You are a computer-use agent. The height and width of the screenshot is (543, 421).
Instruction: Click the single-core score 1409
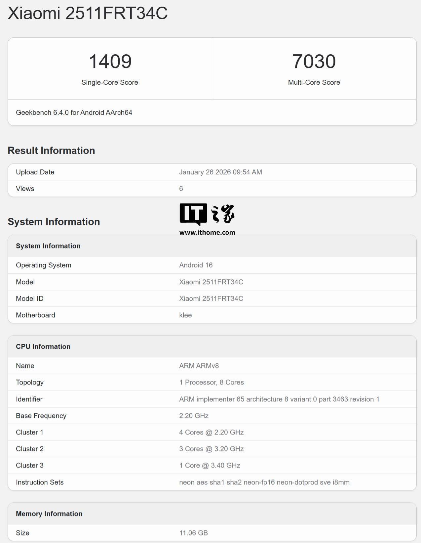(x=110, y=62)
